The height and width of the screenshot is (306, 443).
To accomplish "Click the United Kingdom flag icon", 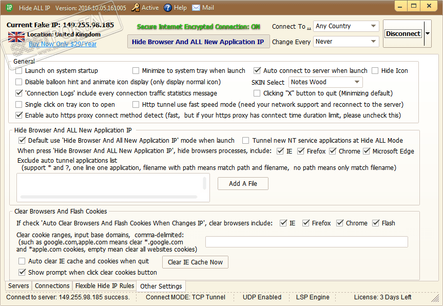I will pos(16,37).
